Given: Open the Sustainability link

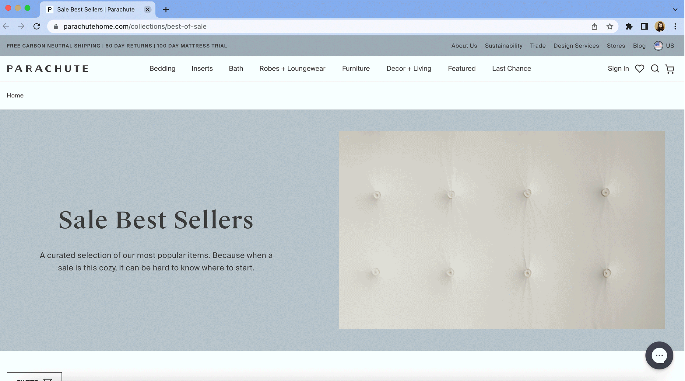Looking at the screenshot, I should [x=504, y=46].
